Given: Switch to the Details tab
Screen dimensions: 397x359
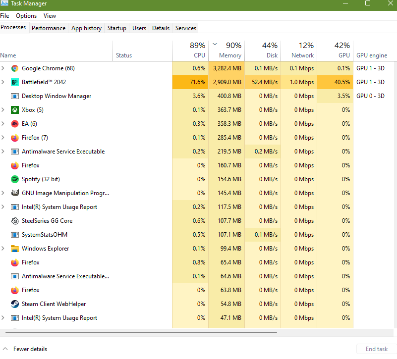Looking at the screenshot, I should pos(161,28).
